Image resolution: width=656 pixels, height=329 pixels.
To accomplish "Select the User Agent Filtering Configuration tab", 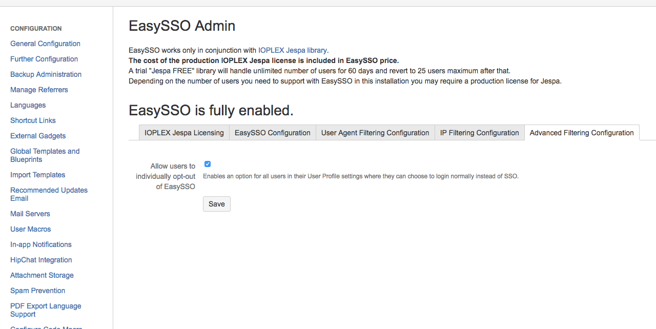I will coord(375,133).
